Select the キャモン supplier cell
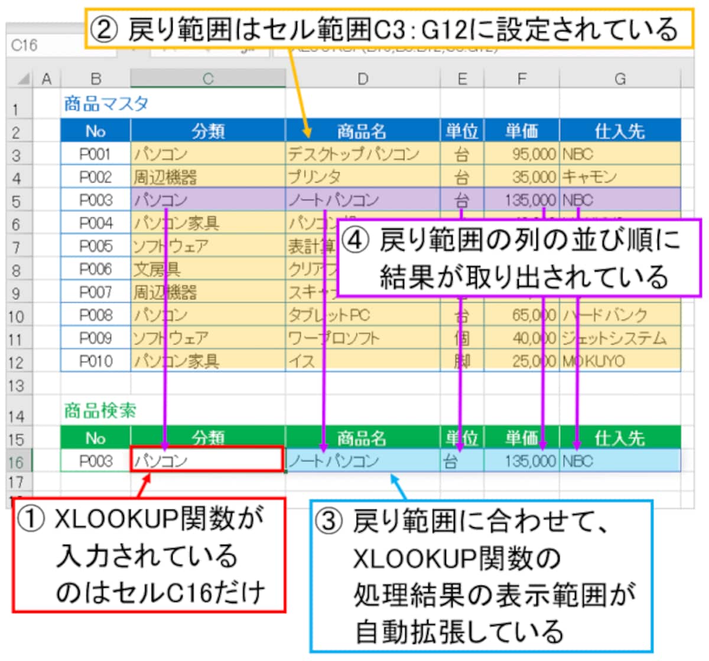The height and width of the screenshot is (661, 709). click(x=620, y=177)
